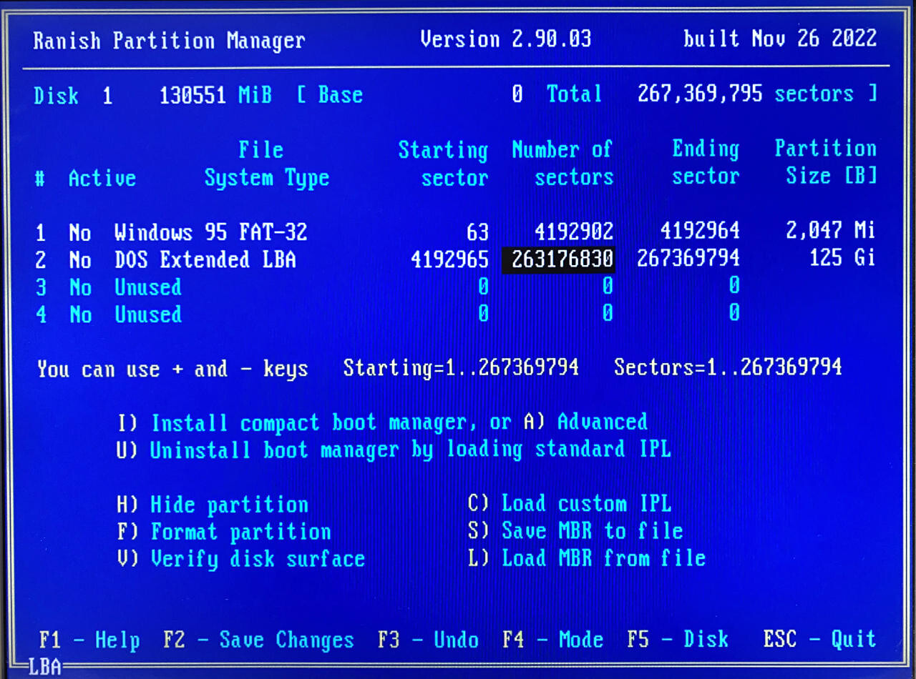The width and height of the screenshot is (916, 679).
Task: Click starting sector 4192965 of partition 2
Action: click(449, 259)
